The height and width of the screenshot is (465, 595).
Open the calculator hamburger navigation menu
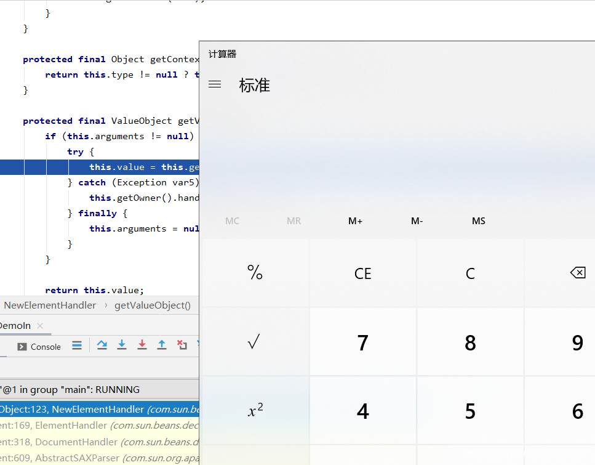215,84
